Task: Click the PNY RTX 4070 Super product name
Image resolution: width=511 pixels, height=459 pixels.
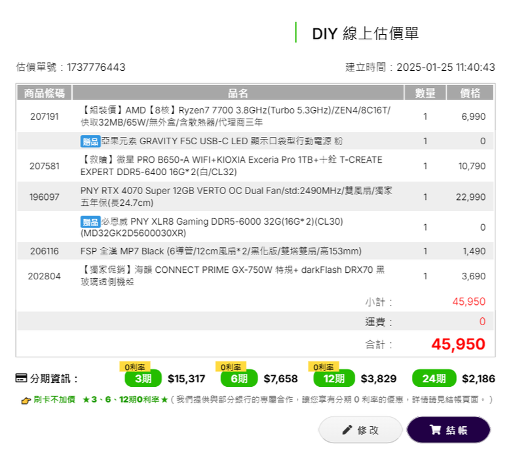Action: pos(237,197)
